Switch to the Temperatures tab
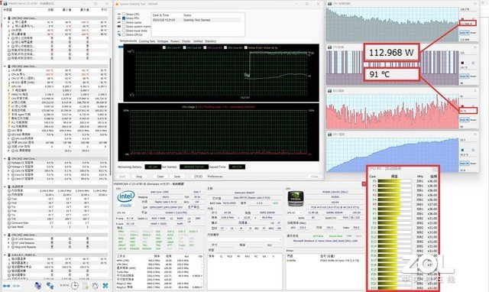The width and height of the screenshot is (489, 292). pos(128,41)
